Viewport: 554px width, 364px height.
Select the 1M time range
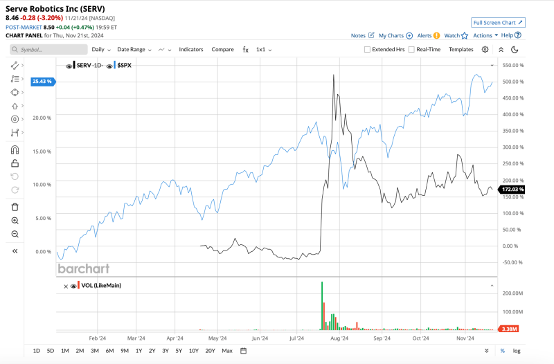pos(64,351)
